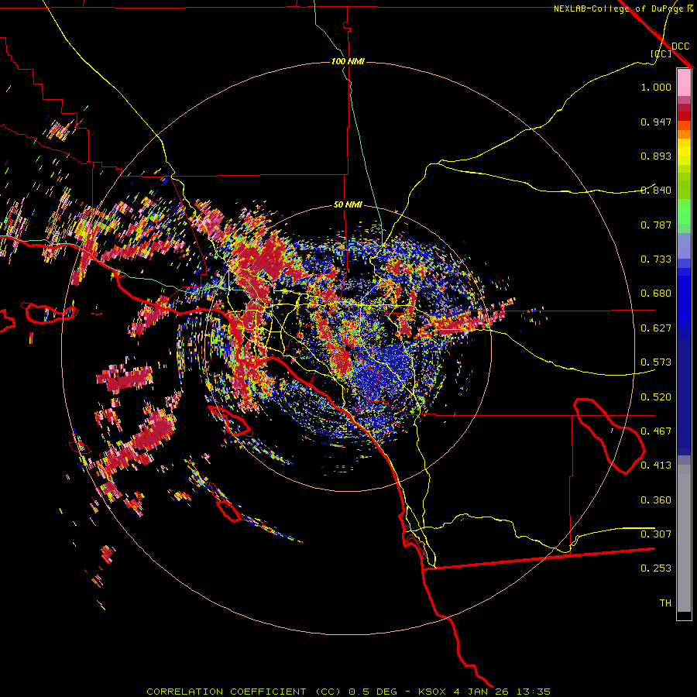Pick the gray segment of the color bar

pos(684,538)
